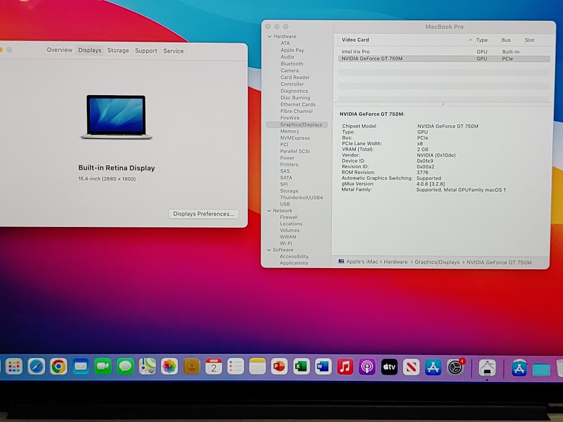This screenshot has width=563, height=422.
Task: Select Card Reader in sidebar
Action: coord(295,77)
